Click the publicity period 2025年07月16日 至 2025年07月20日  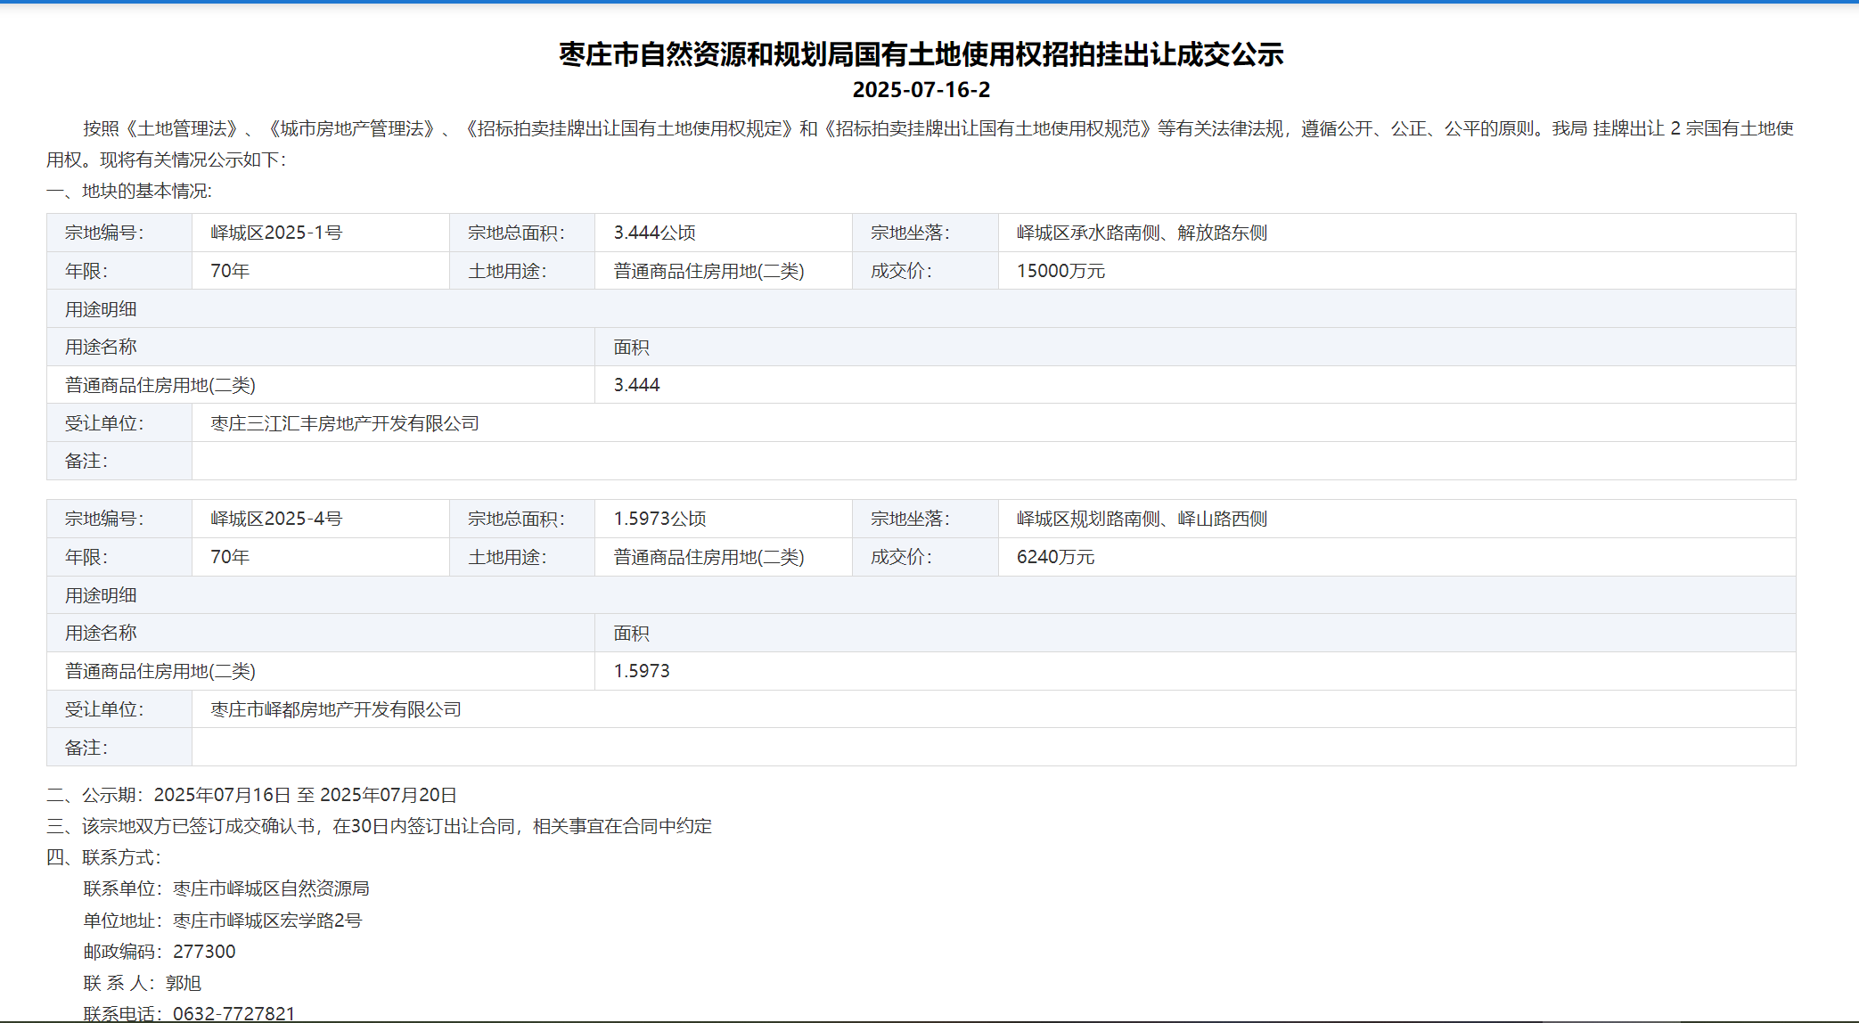[306, 795]
